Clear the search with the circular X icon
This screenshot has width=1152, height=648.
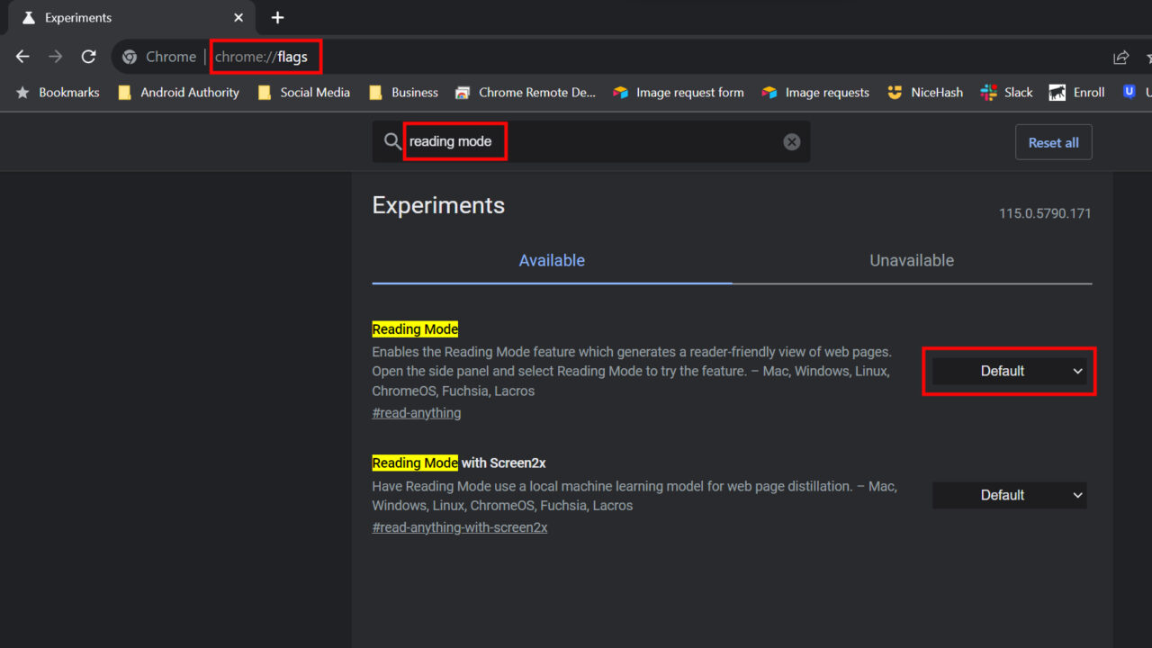coord(791,141)
